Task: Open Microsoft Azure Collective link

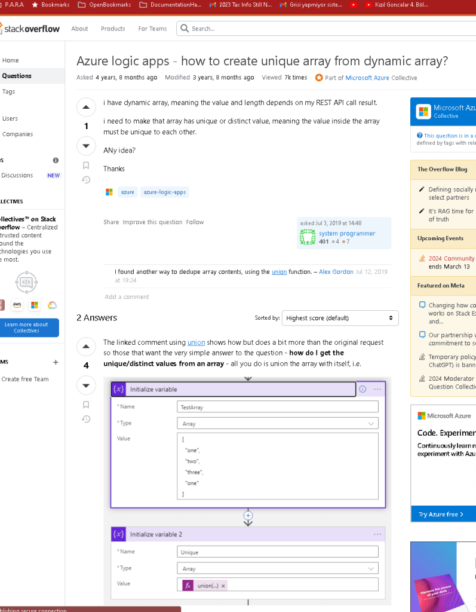Action: point(367,78)
